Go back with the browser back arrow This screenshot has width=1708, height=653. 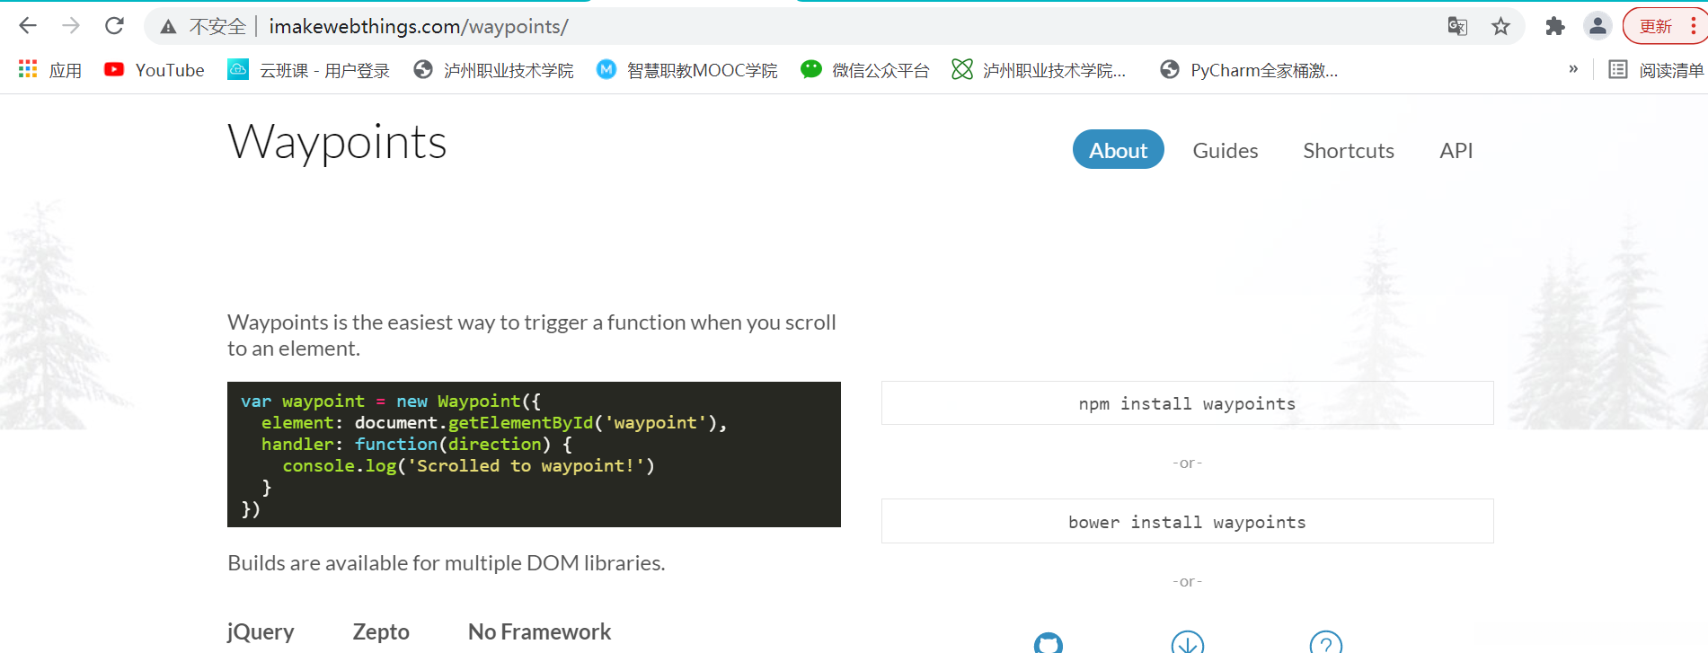[x=28, y=26]
